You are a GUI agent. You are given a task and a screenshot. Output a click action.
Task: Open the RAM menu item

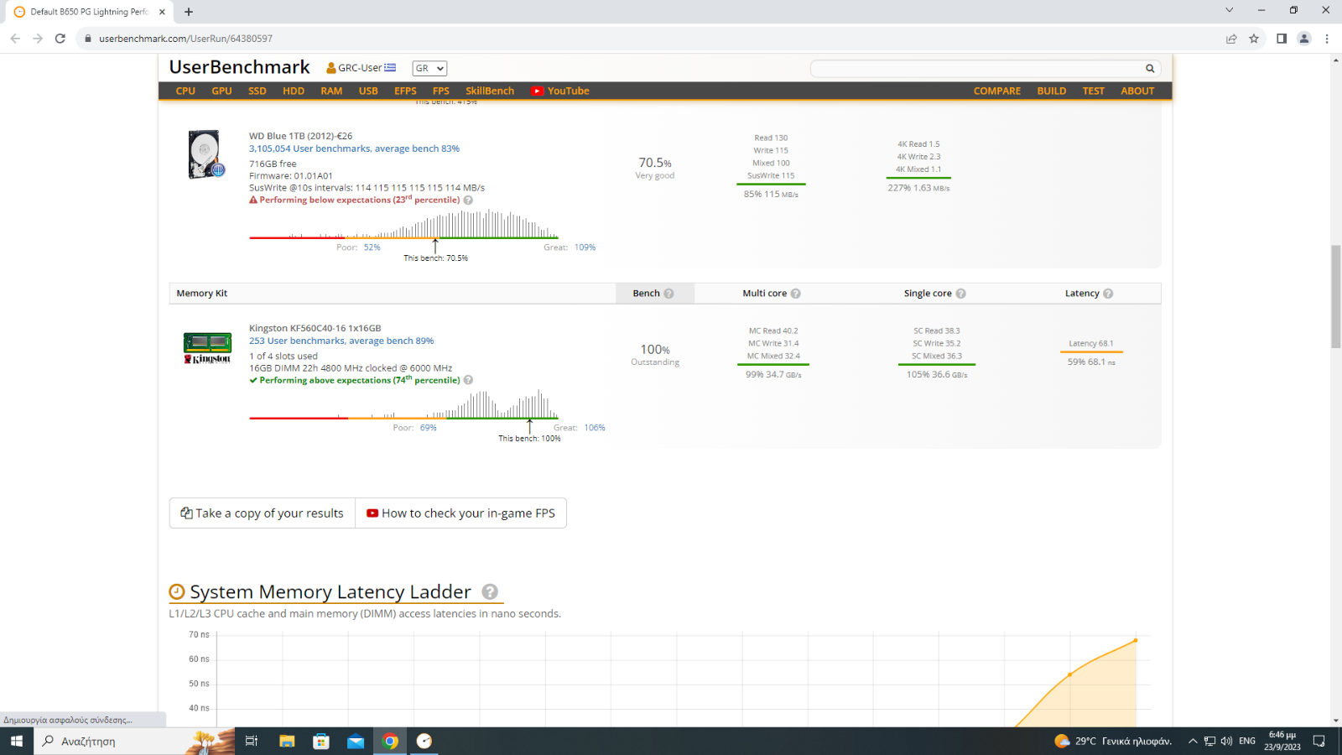(x=331, y=91)
